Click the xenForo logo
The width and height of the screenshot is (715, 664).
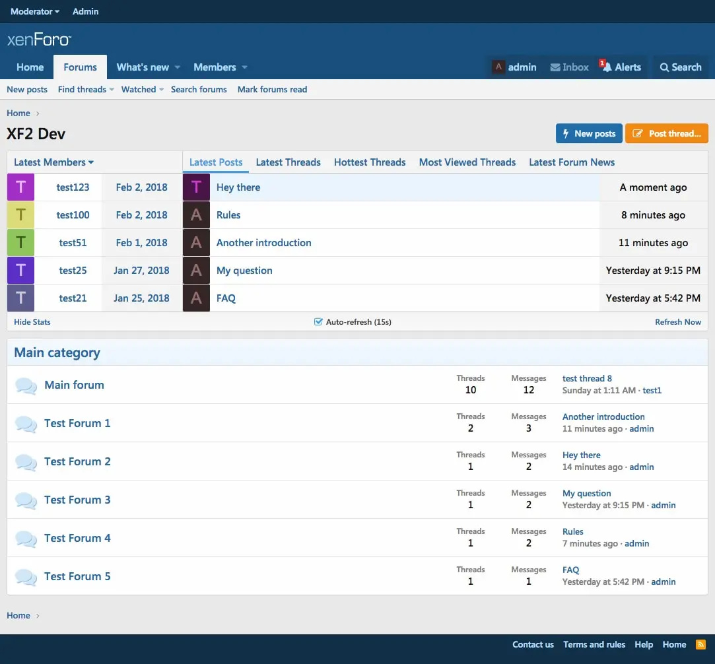(38, 39)
